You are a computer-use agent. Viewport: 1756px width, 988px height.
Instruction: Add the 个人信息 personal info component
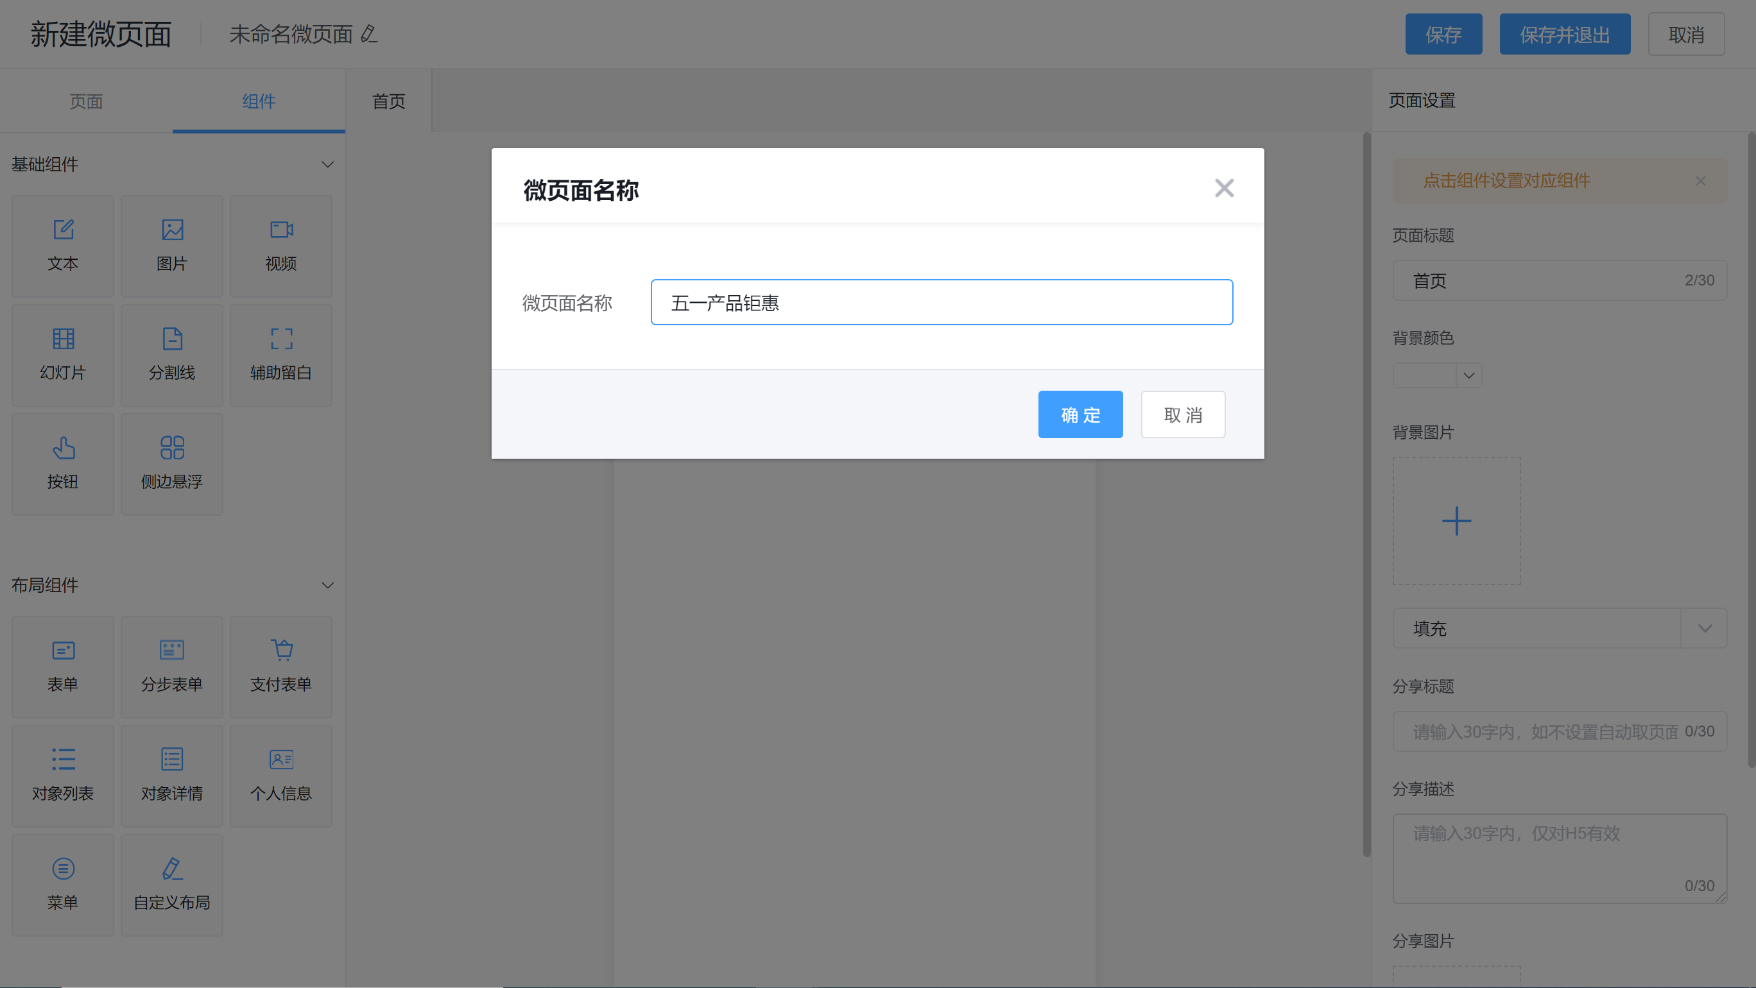tap(281, 776)
